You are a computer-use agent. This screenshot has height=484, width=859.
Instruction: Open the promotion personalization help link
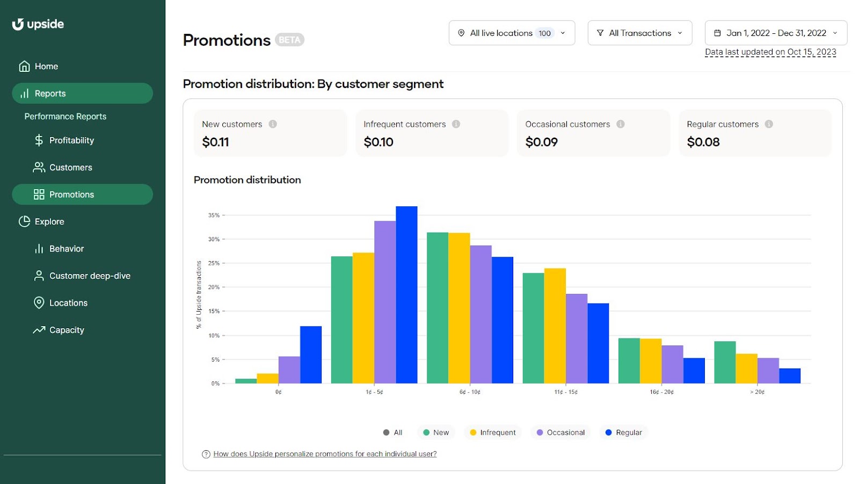point(325,453)
